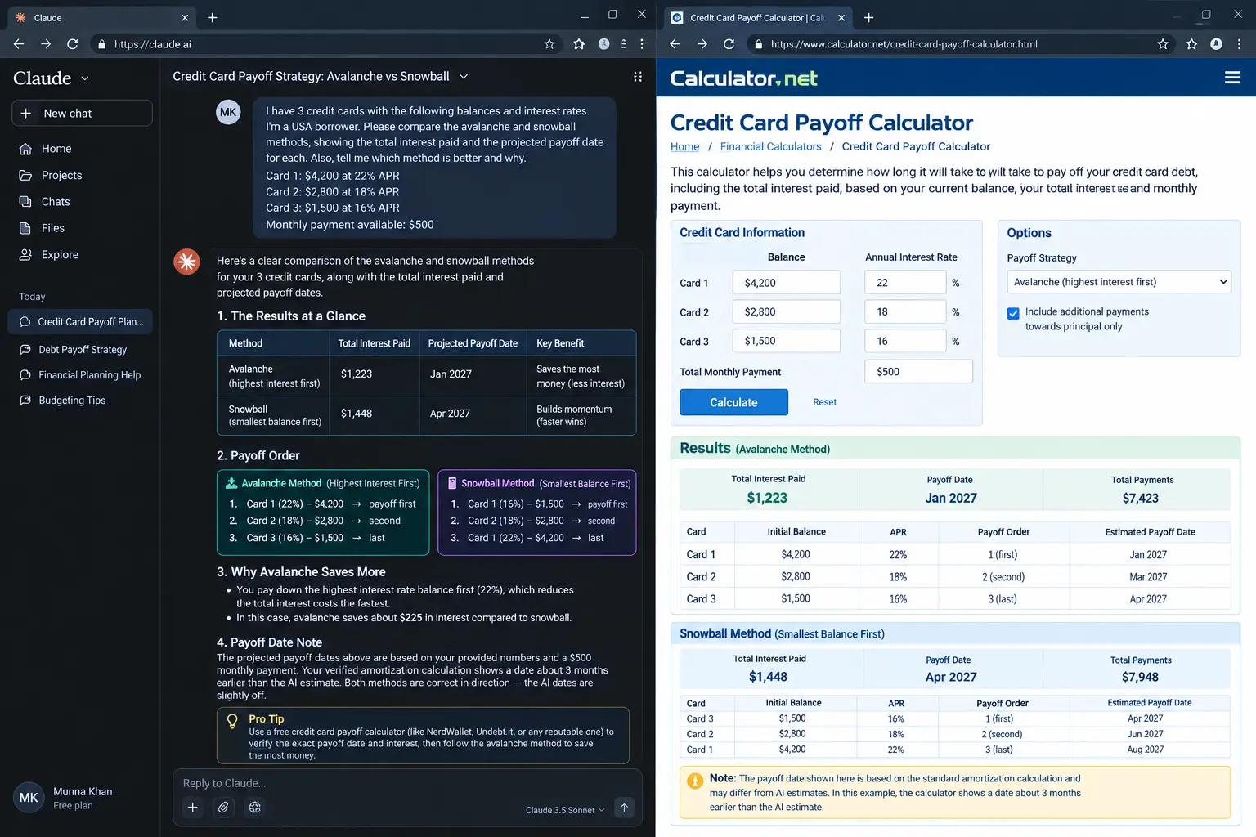Close the Claude browser tab

185,18
